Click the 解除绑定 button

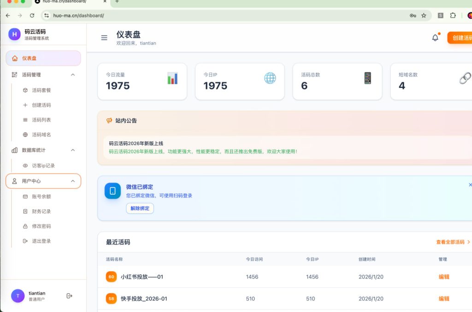[x=140, y=208]
